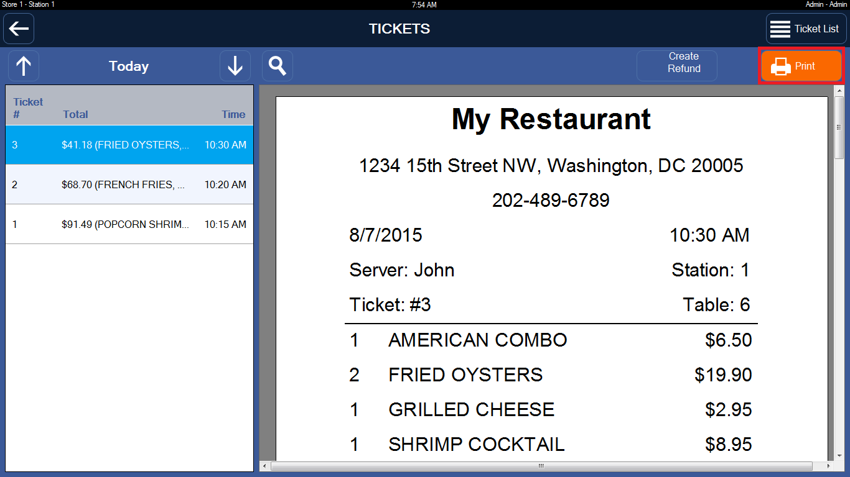Sort by Ticket # column header
This screenshot has width=850, height=477.
pos(28,108)
